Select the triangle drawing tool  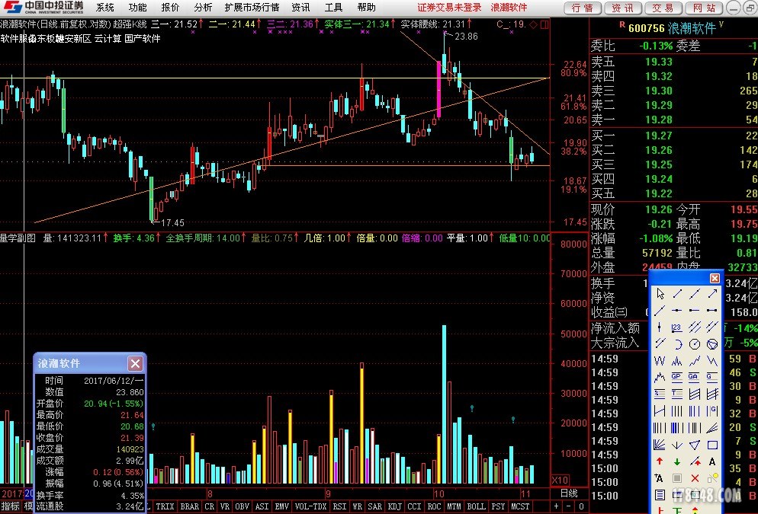point(695,445)
